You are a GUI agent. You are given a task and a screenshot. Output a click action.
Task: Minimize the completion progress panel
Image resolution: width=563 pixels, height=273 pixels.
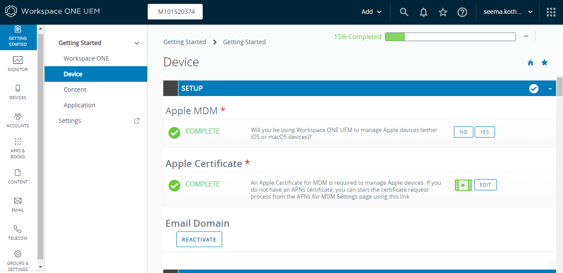click(526, 36)
